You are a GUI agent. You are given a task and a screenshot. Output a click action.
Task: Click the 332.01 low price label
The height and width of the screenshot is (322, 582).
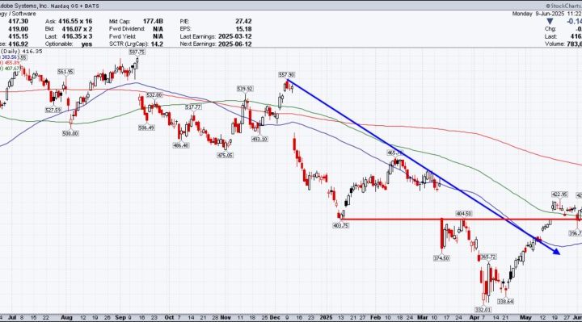pos(483,309)
